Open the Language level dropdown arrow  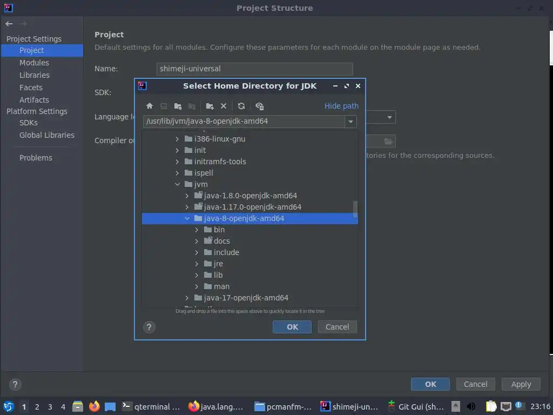pyautogui.click(x=389, y=117)
